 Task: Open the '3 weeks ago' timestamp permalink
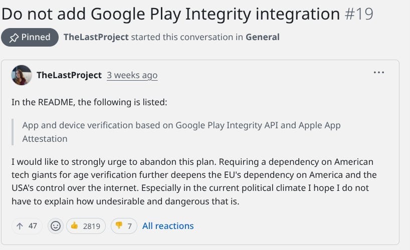132,75
